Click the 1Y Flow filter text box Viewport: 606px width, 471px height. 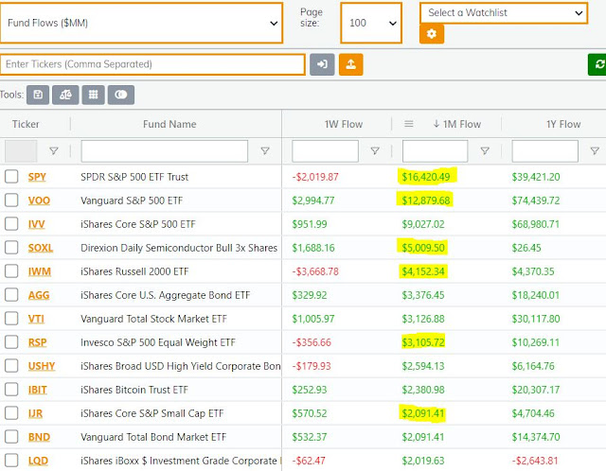pos(545,151)
